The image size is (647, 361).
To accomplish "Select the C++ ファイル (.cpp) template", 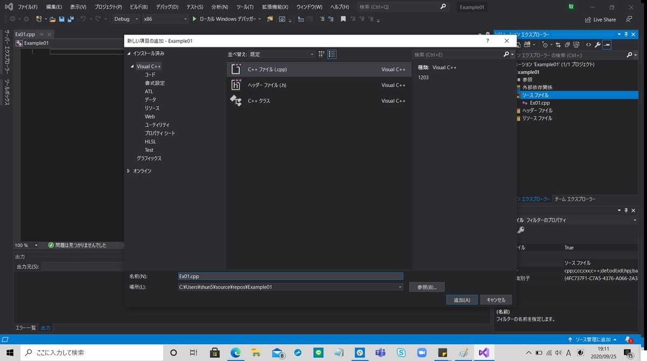I will [x=319, y=69].
